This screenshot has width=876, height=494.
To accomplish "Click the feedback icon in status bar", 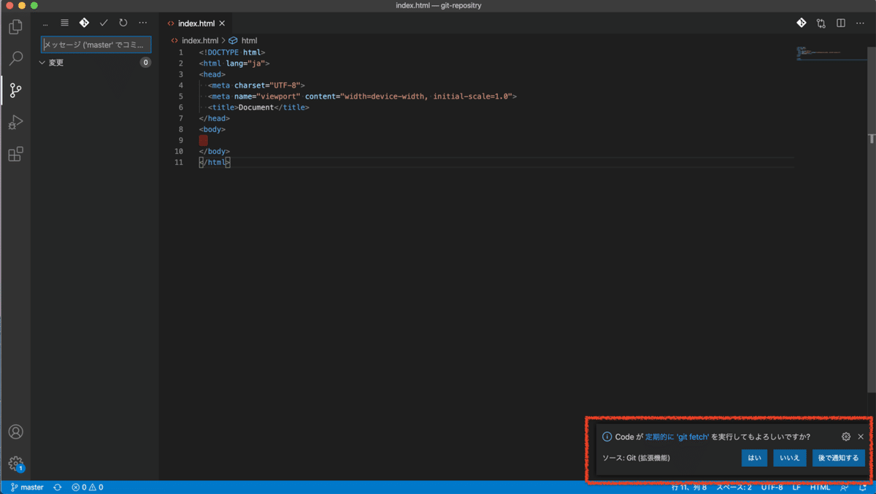I will [x=844, y=487].
